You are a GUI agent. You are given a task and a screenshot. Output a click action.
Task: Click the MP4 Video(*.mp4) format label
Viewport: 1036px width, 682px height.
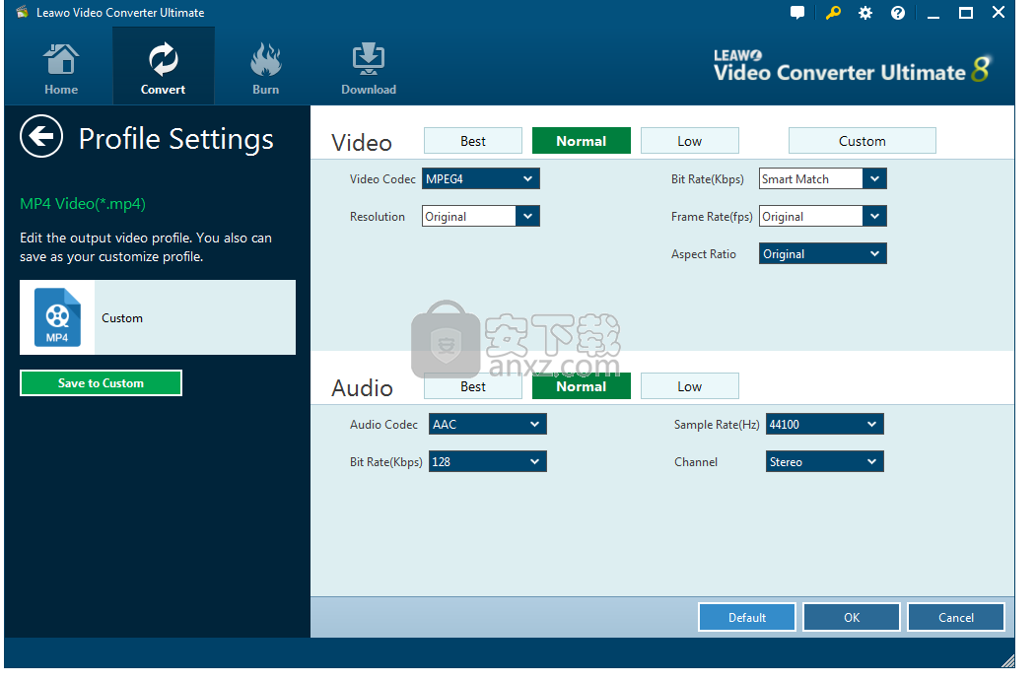point(83,204)
